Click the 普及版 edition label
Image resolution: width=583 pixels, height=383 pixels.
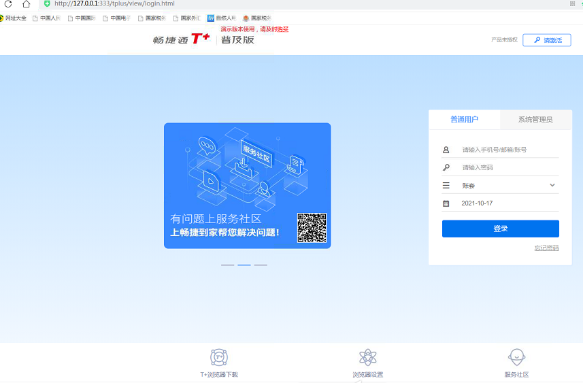pos(237,39)
